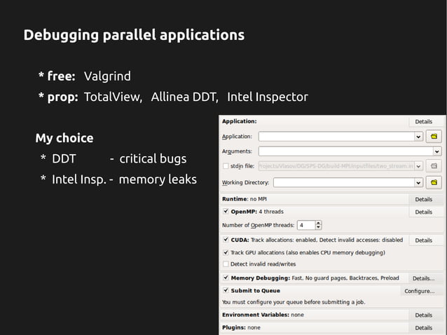Uncheck Track GPU allocations option

coord(225,252)
